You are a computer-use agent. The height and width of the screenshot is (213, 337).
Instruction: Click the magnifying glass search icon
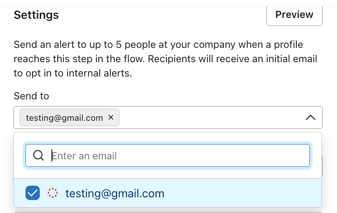pos(38,155)
